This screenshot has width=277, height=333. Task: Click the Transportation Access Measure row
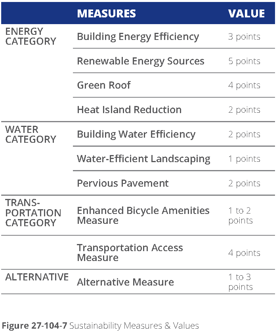click(130, 253)
